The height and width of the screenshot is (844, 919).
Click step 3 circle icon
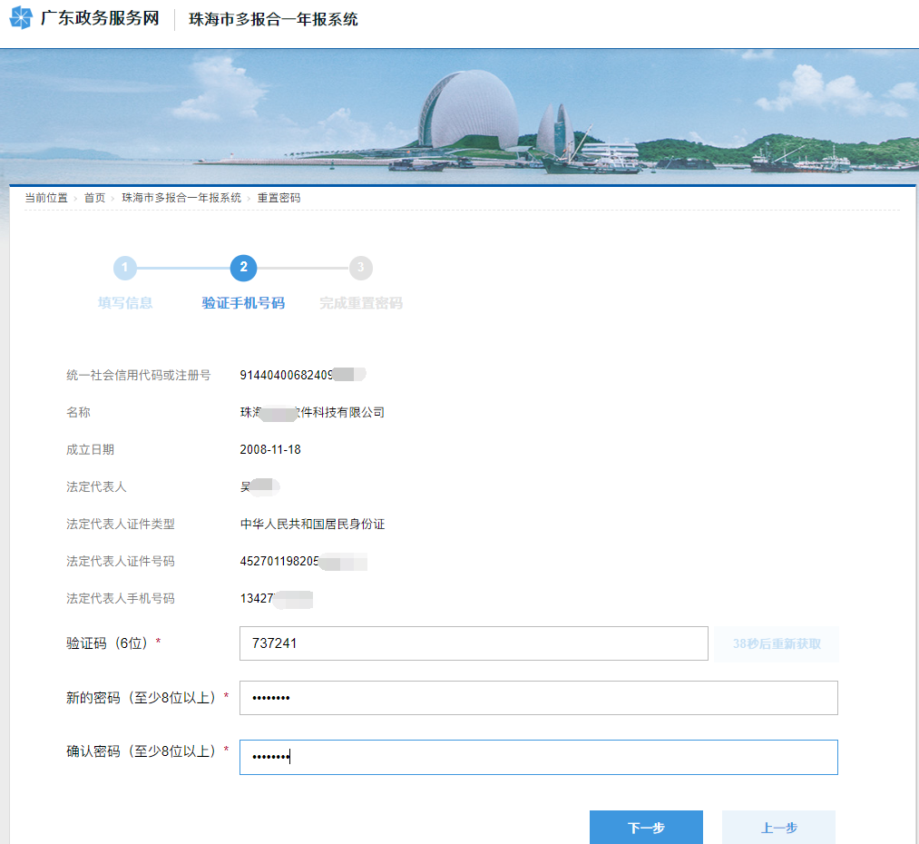pyautogui.click(x=361, y=268)
